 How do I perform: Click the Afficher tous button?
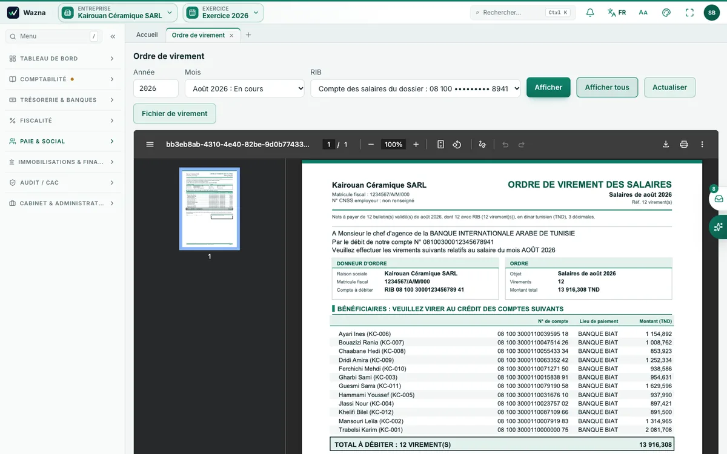pos(607,87)
